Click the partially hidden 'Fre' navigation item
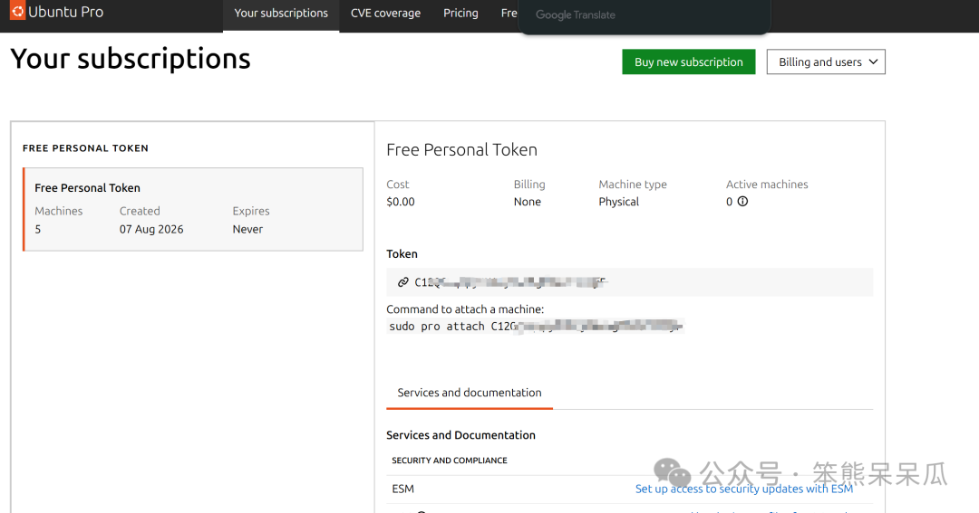 click(x=509, y=14)
